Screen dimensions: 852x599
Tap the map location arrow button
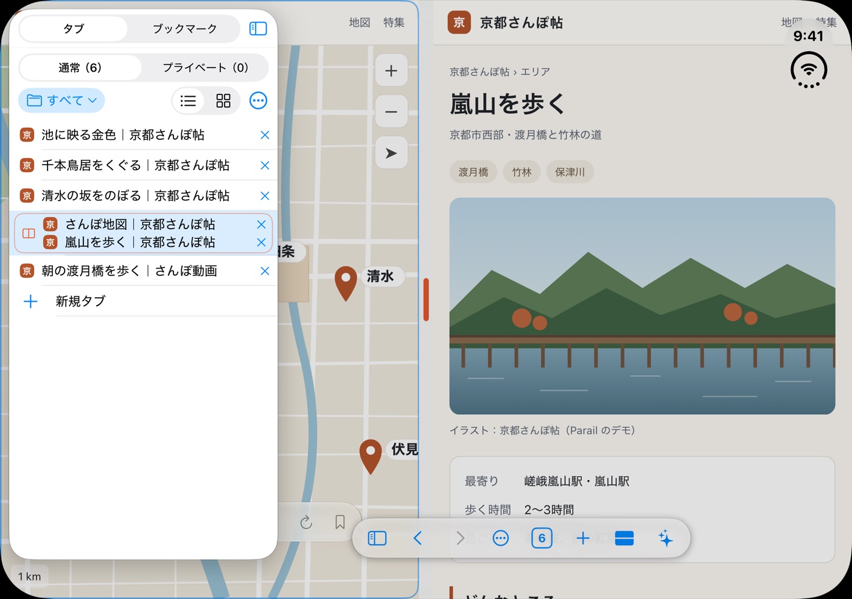coord(391,153)
